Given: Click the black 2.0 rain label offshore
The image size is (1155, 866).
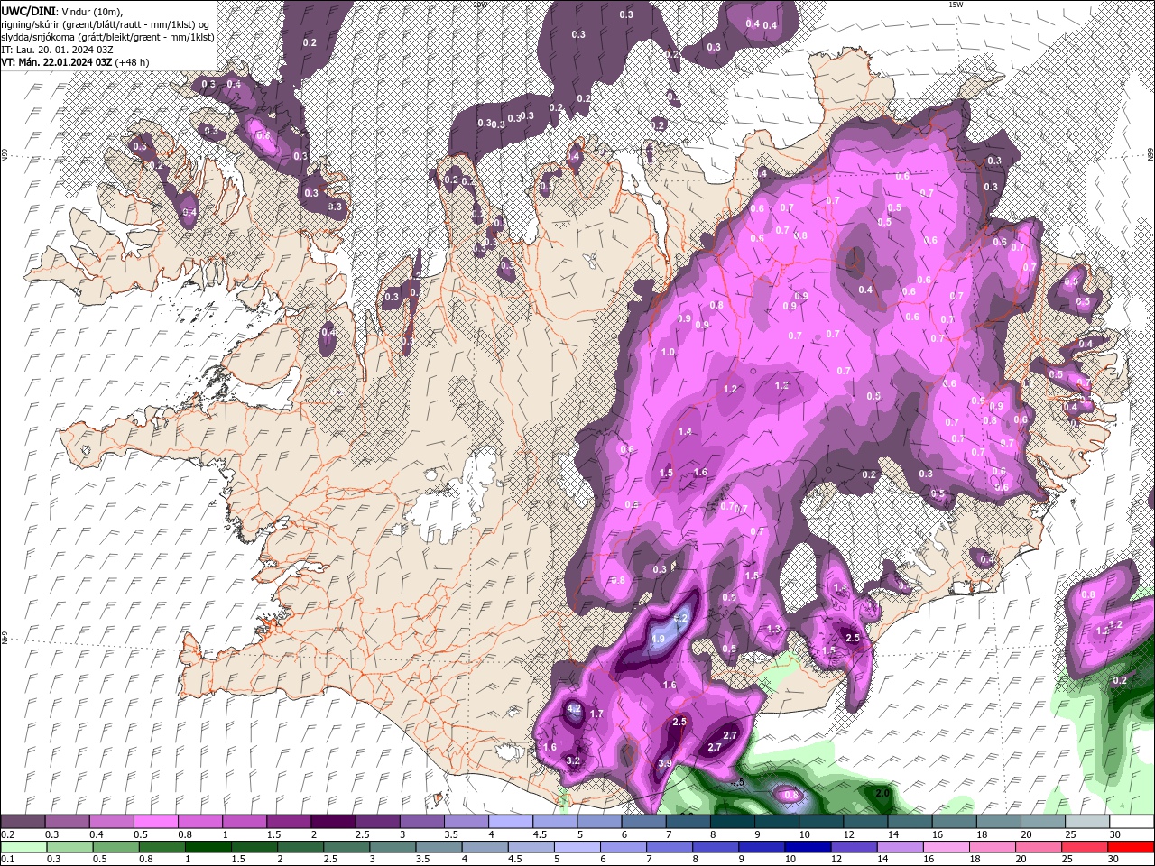Looking at the screenshot, I should [x=883, y=792].
